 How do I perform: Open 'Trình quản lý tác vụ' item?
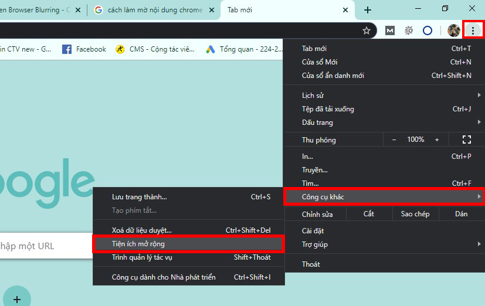pos(188,257)
